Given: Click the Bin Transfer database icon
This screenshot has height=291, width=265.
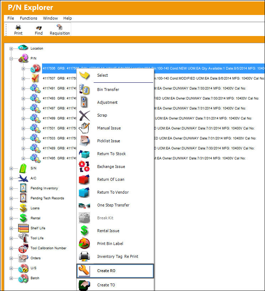Looking at the screenshot, I should coord(84,90).
